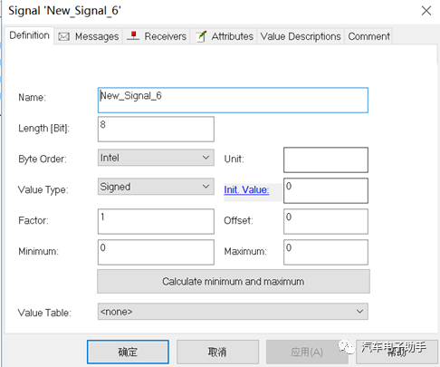Open the Value Type Signed dropdown
The width and height of the screenshot is (440, 367).
tap(156, 187)
